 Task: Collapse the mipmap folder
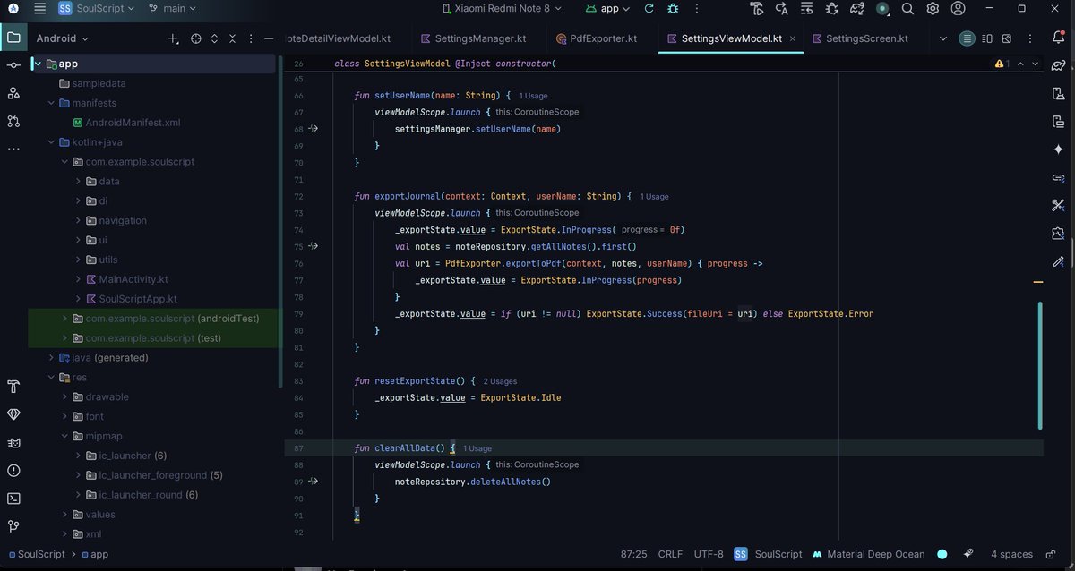pos(64,435)
